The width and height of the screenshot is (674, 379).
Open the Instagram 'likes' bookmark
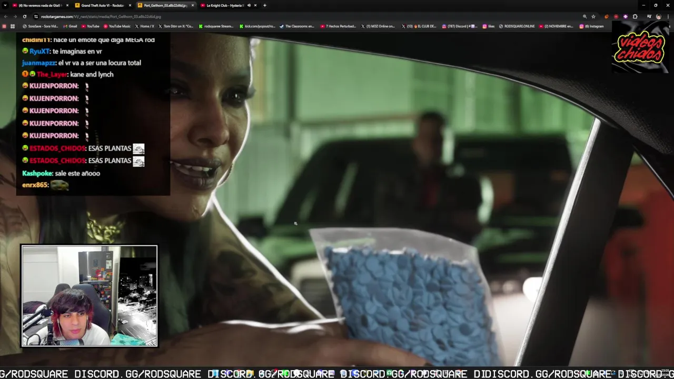(x=488, y=26)
